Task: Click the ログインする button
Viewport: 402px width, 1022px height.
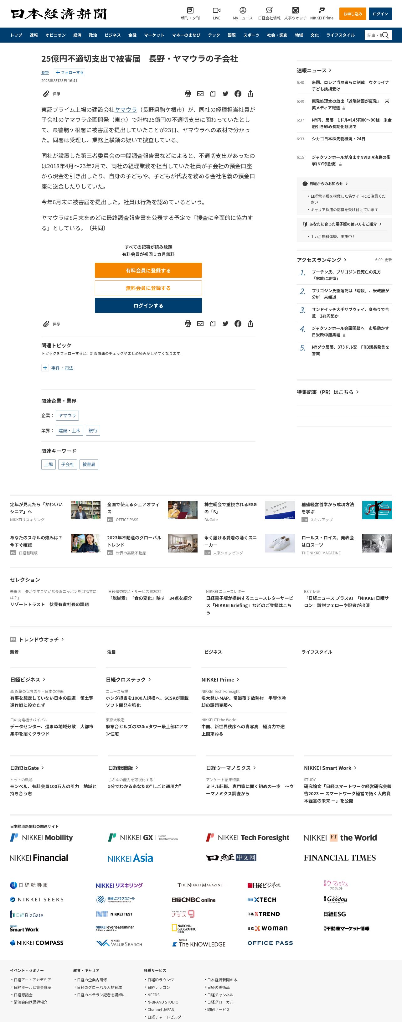Action: click(x=148, y=305)
